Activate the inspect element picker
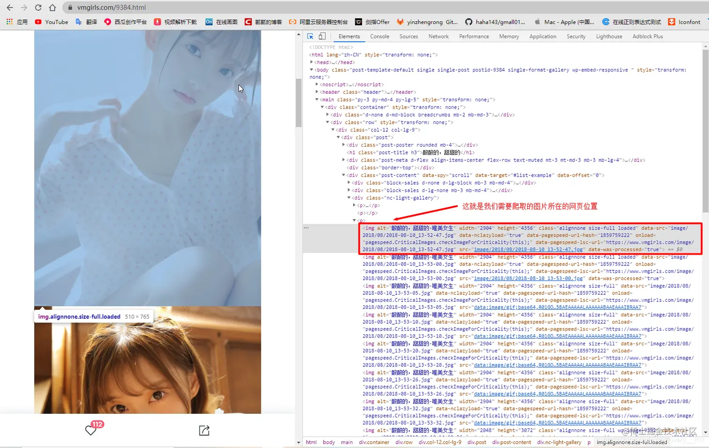Image resolution: width=709 pixels, height=448 pixels. pyautogui.click(x=310, y=36)
